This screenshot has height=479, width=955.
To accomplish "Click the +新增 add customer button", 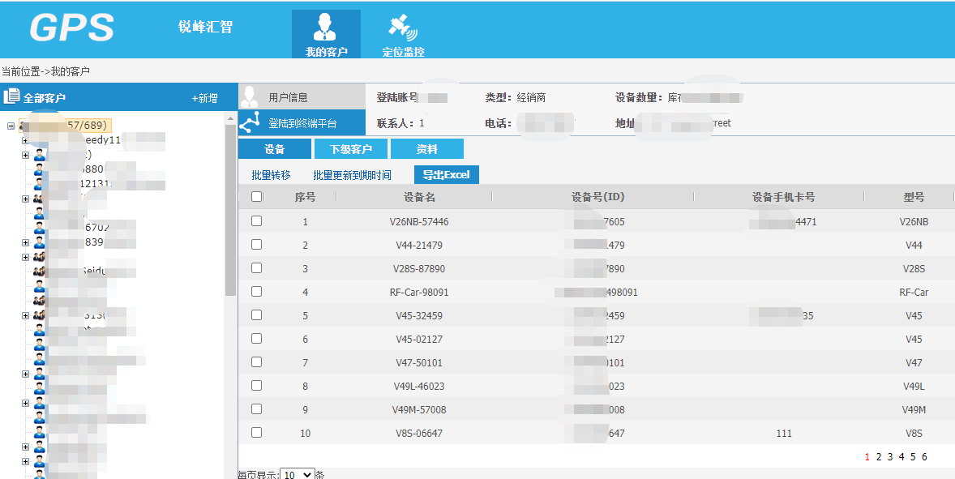I will click(x=204, y=98).
